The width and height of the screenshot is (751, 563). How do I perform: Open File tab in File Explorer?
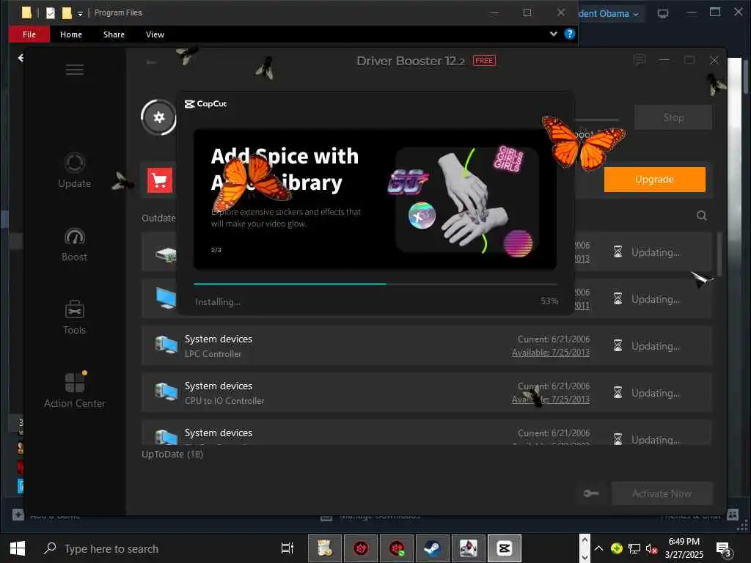(x=29, y=34)
